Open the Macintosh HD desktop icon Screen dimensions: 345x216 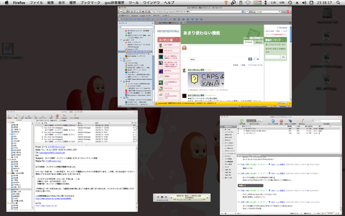tap(327, 15)
